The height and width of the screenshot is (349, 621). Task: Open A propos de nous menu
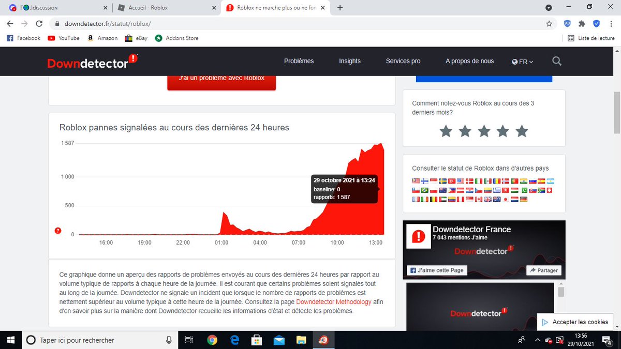coord(469,61)
